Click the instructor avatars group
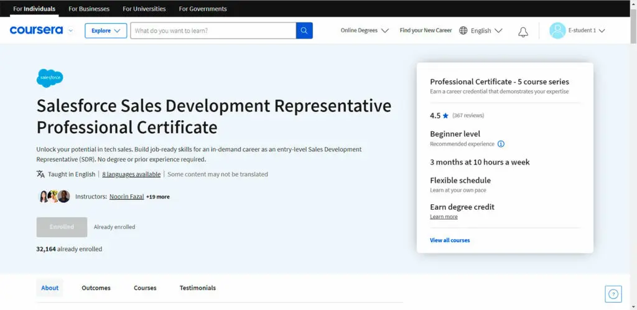This screenshot has height=310, width=637. pyautogui.click(x=54, y=196)
